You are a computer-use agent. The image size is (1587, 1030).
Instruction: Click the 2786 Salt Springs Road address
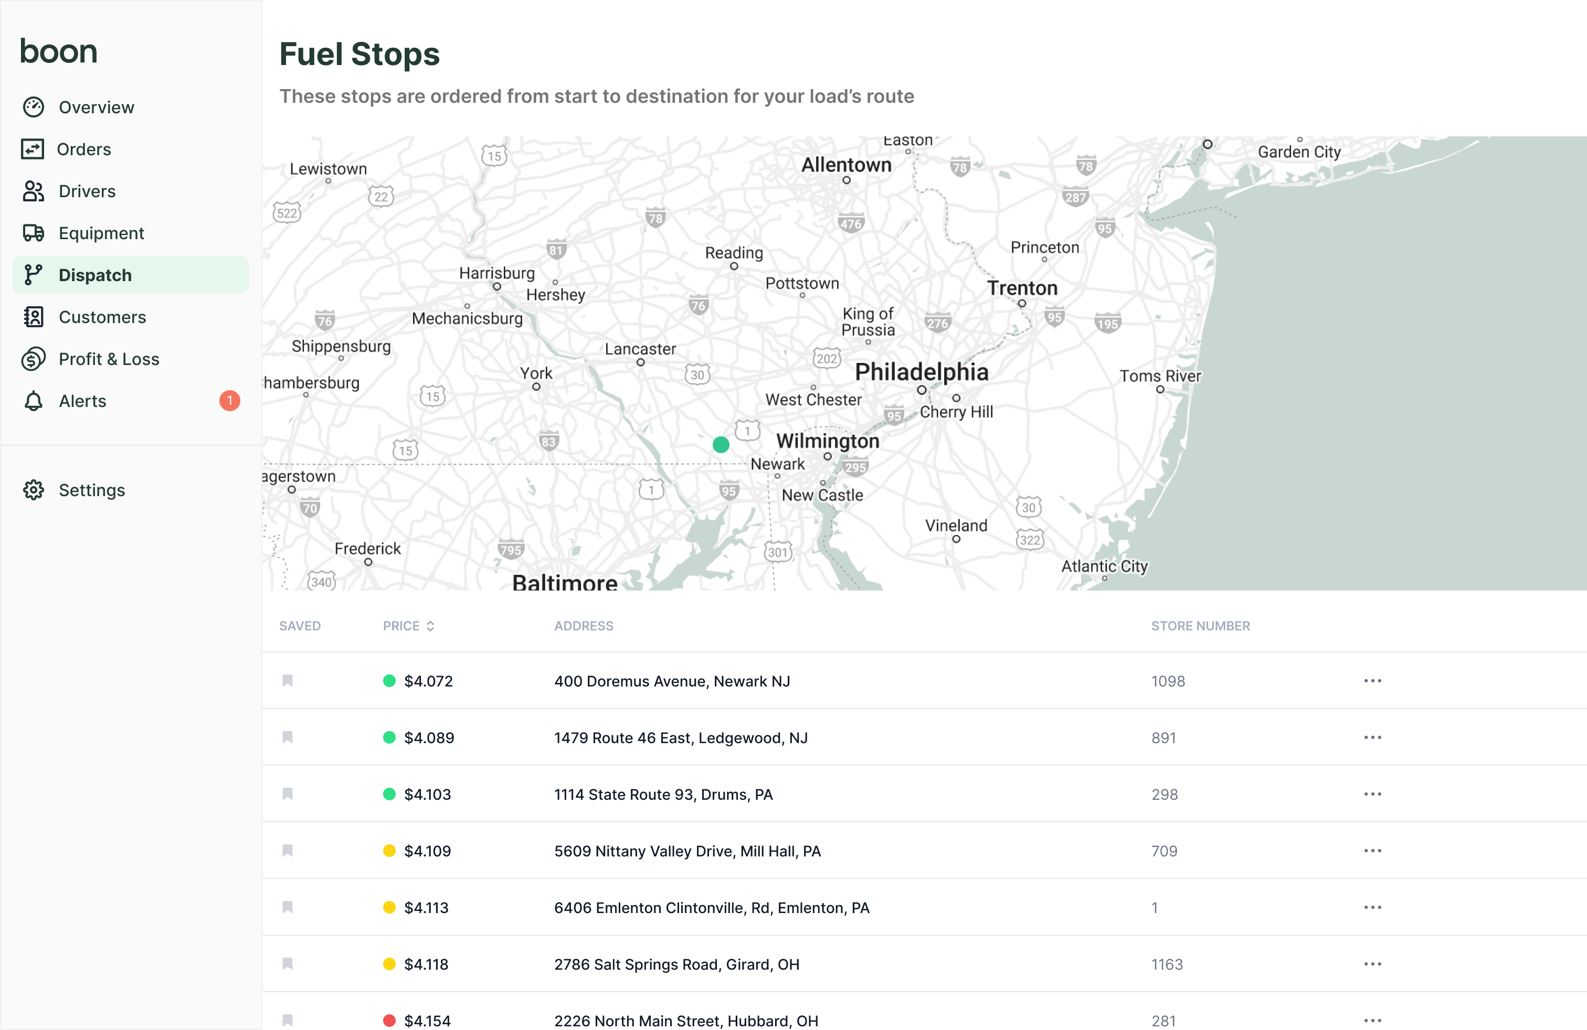click(676, 964)
